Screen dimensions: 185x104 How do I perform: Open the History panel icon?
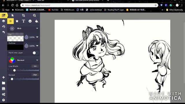click(3, 27)
